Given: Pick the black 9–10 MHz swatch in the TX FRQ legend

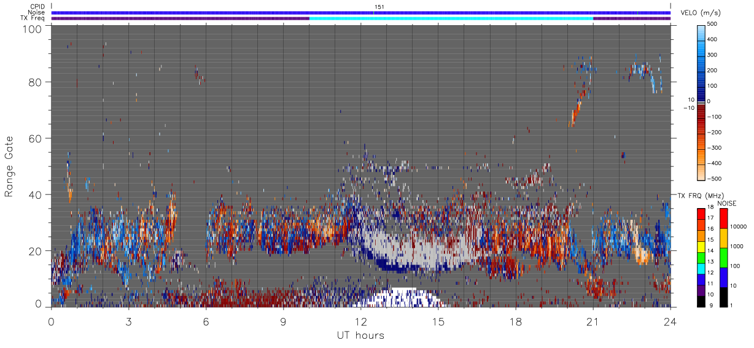Looking at the screenshot, I should [x=701, y=300].
